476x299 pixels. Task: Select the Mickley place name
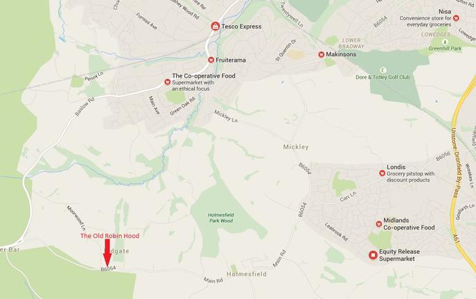click(x=296, y=147)
